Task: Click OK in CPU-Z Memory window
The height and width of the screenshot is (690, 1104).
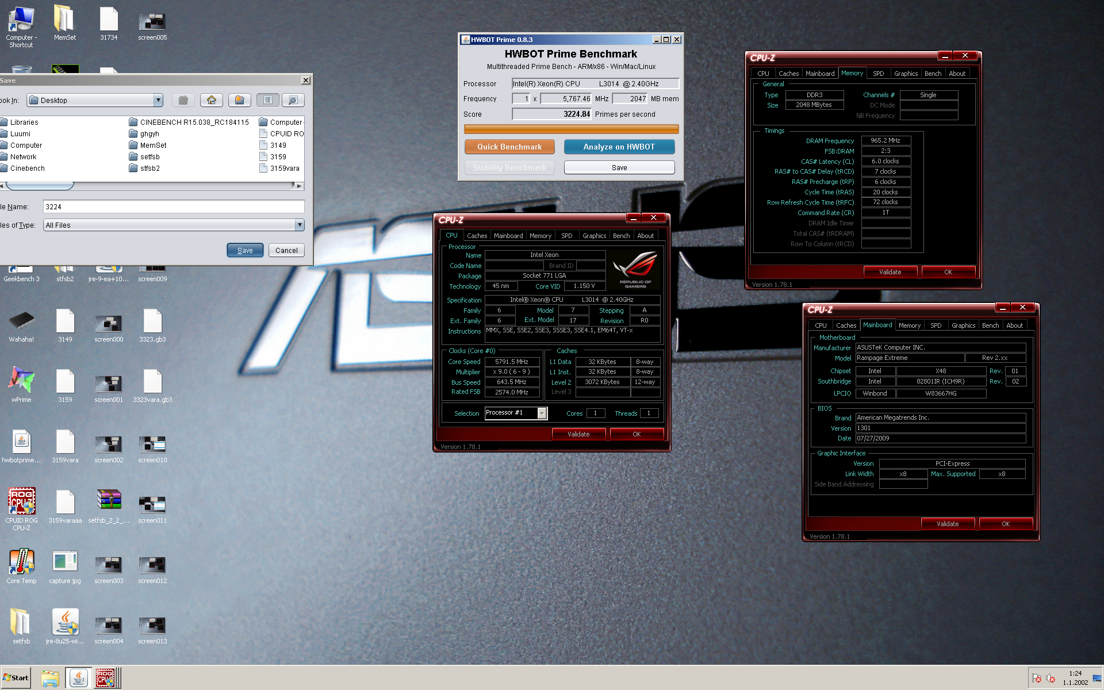Action: (948, 272)
